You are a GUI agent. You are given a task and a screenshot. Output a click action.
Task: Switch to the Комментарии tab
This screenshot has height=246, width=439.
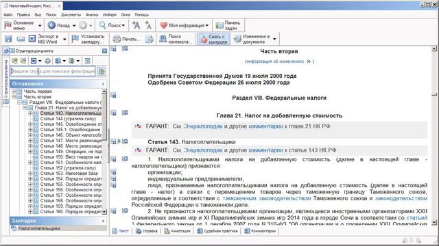pyautogui.click(x=260, y=231)
